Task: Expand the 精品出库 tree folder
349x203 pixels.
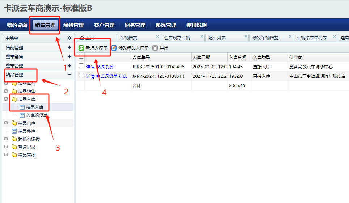Action: (x=6, y=123)
